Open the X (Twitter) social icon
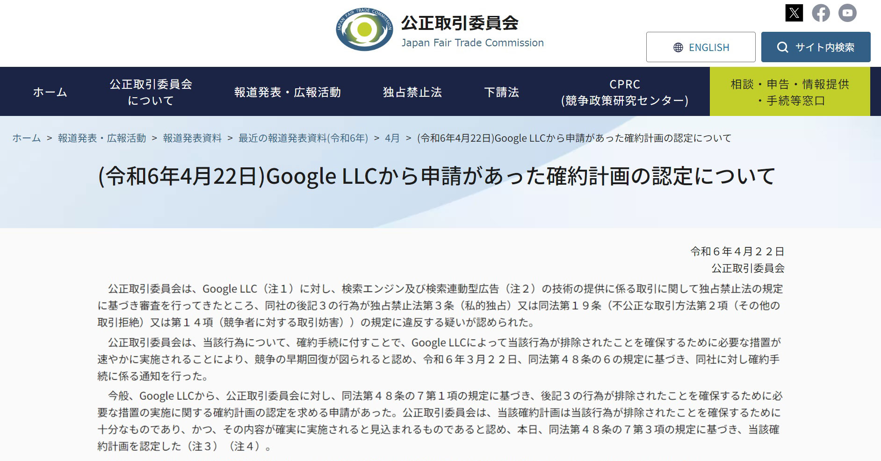The image size is (881, 461). pos(794,13)
